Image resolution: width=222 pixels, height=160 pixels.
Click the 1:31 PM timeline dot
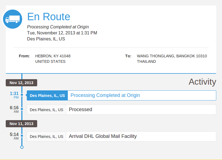(x=22, y=95)
